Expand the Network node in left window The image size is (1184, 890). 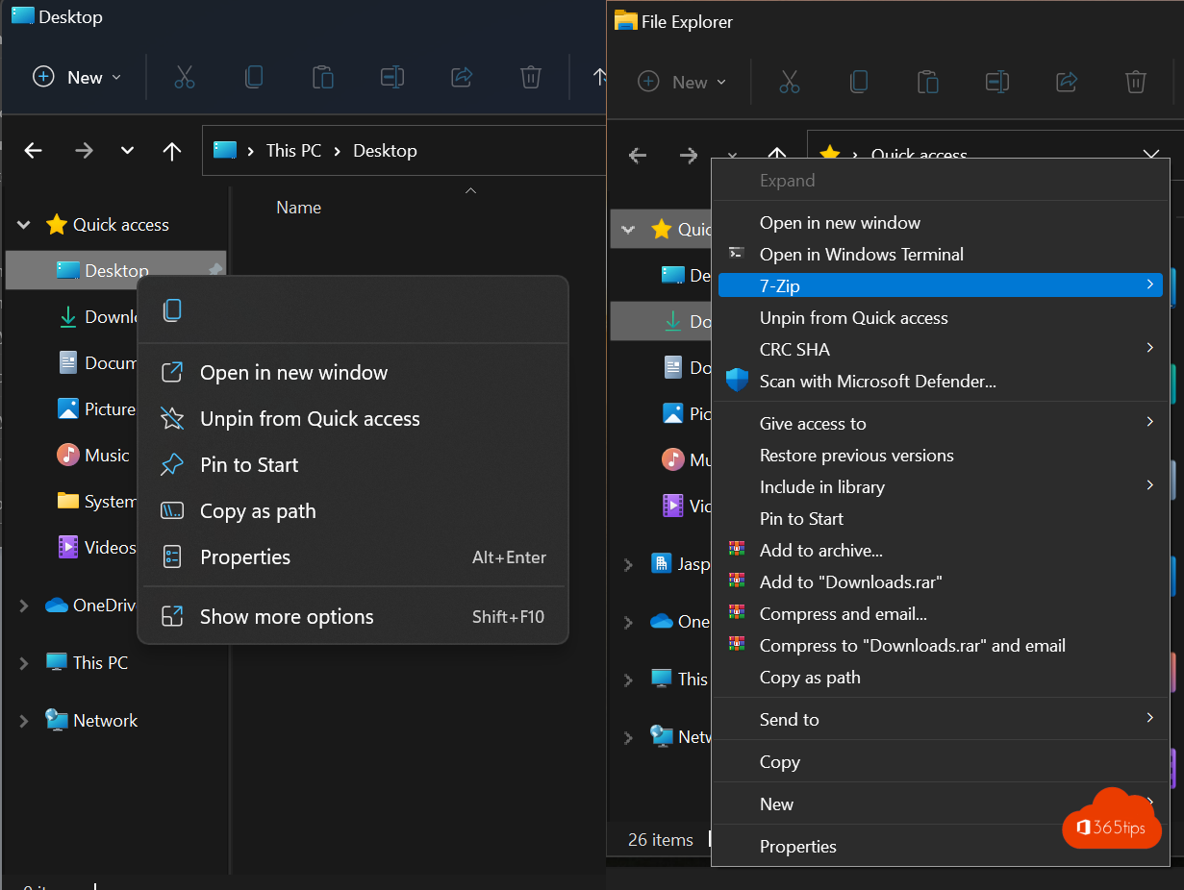click(24, 721)
